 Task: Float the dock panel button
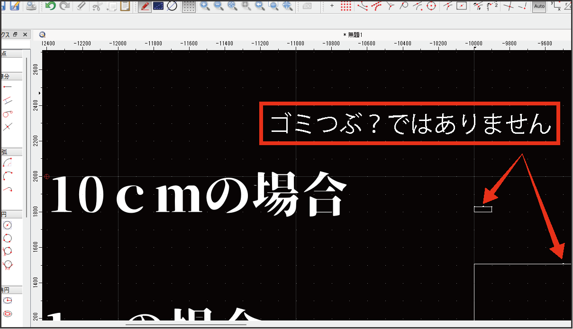pyautogui.click(x=15, y=35)
